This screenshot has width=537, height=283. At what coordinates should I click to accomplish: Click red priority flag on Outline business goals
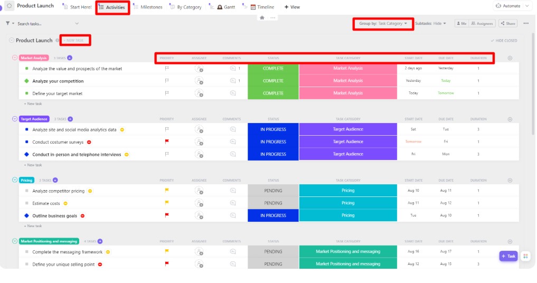(x=167, y=215)
